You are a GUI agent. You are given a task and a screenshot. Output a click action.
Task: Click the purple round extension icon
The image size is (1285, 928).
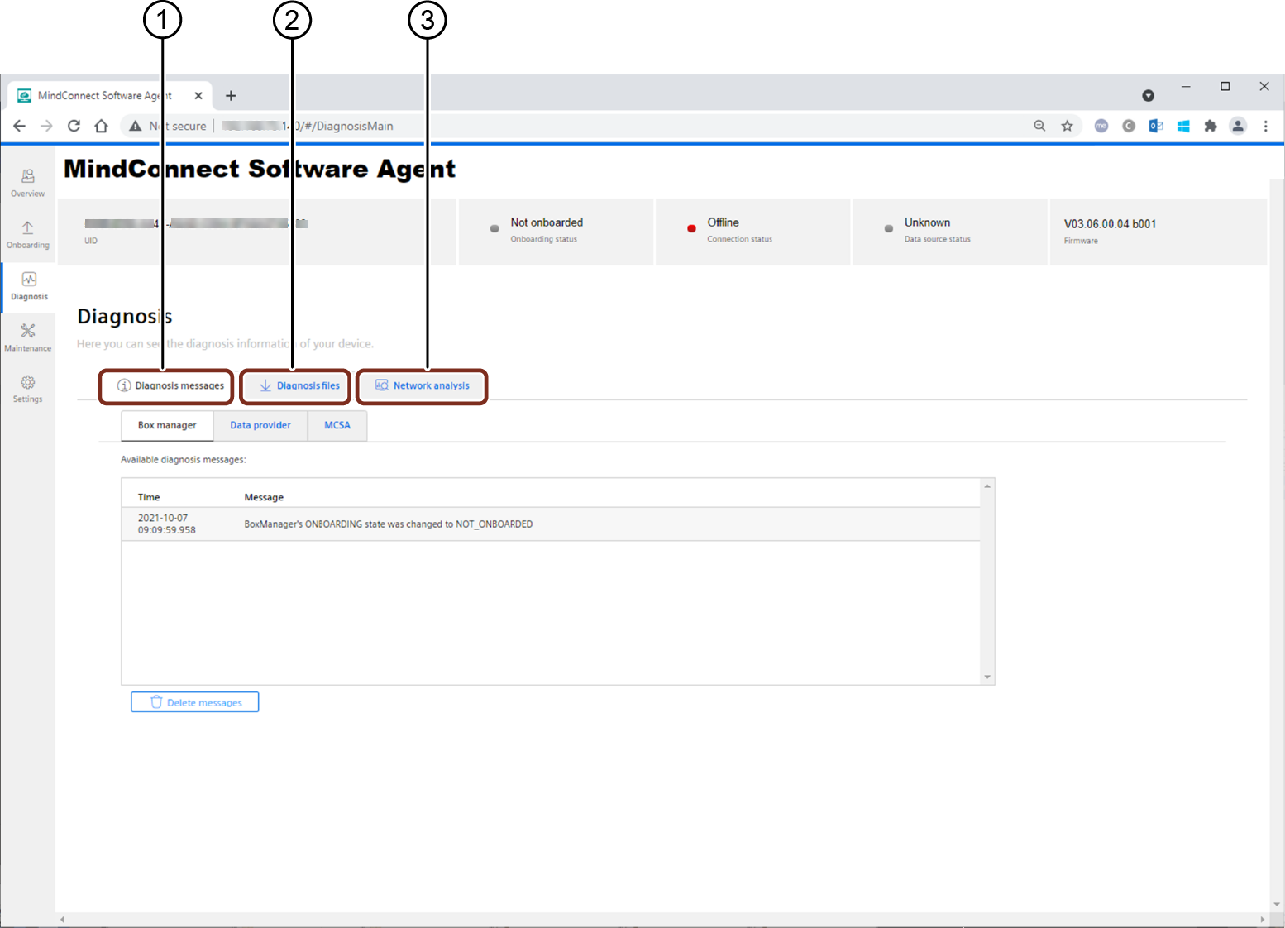point(1101,126)
